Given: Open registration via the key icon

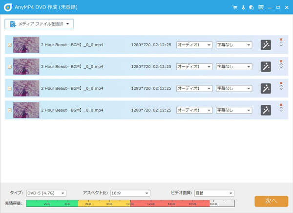Looking at the screenshot, I should 243,7.
